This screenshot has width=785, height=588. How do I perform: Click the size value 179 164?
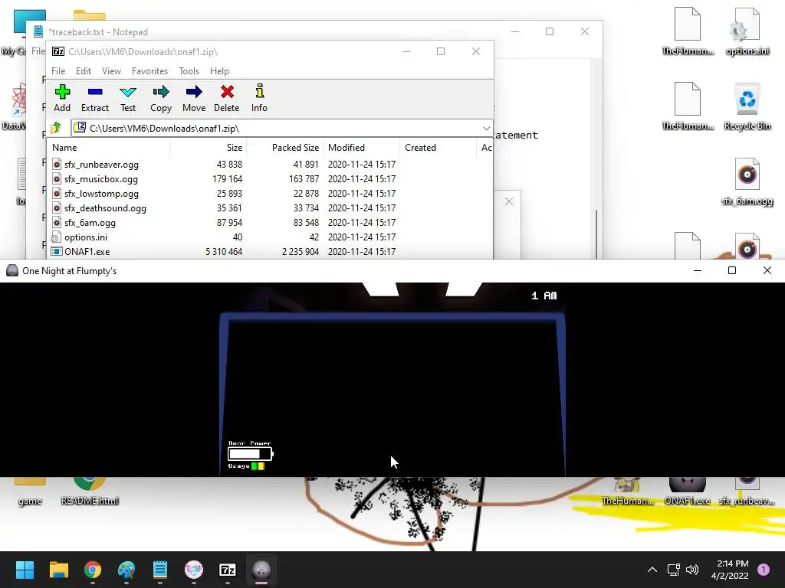(227, 179)
